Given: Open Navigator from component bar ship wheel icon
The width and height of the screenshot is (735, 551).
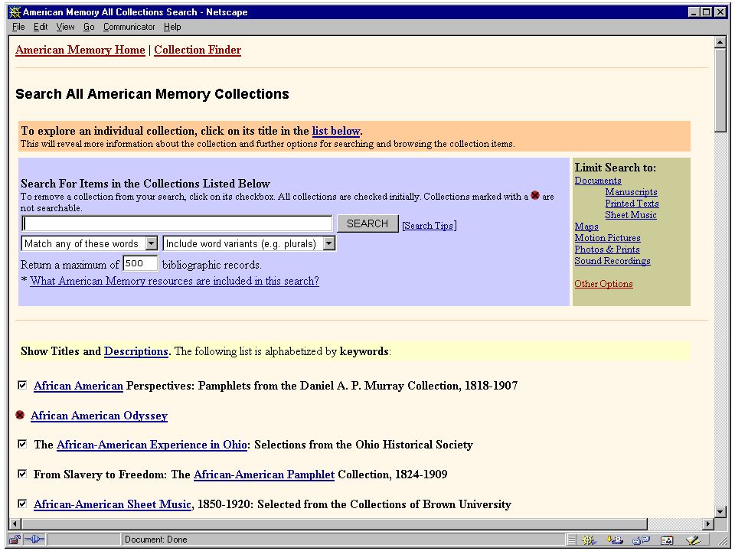Looking at the screenshot, I should pyautogui.click(x=588, y=540).
